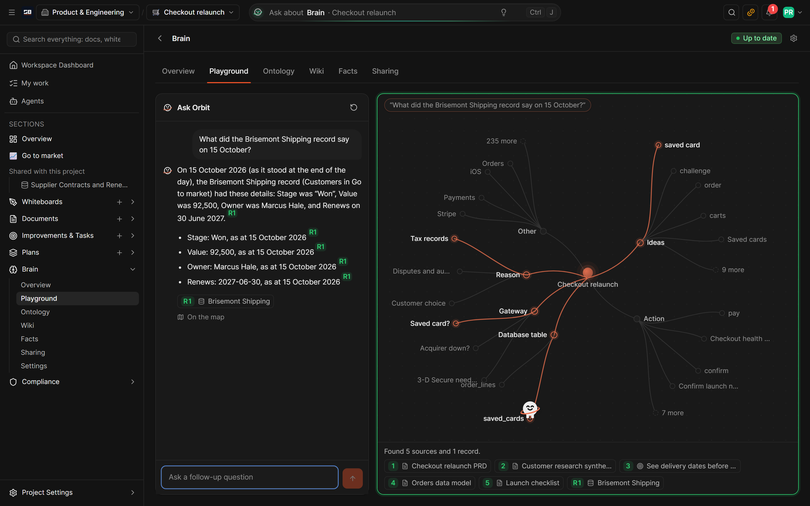Switch to the Facts tab
The height and width of the screenshot is (506, 810).
[x=348, y=71]
